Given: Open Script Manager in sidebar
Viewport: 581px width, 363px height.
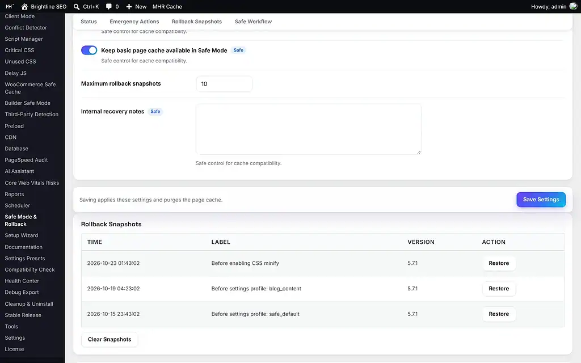Looking at the screenshot, I should tap(24, 39).
